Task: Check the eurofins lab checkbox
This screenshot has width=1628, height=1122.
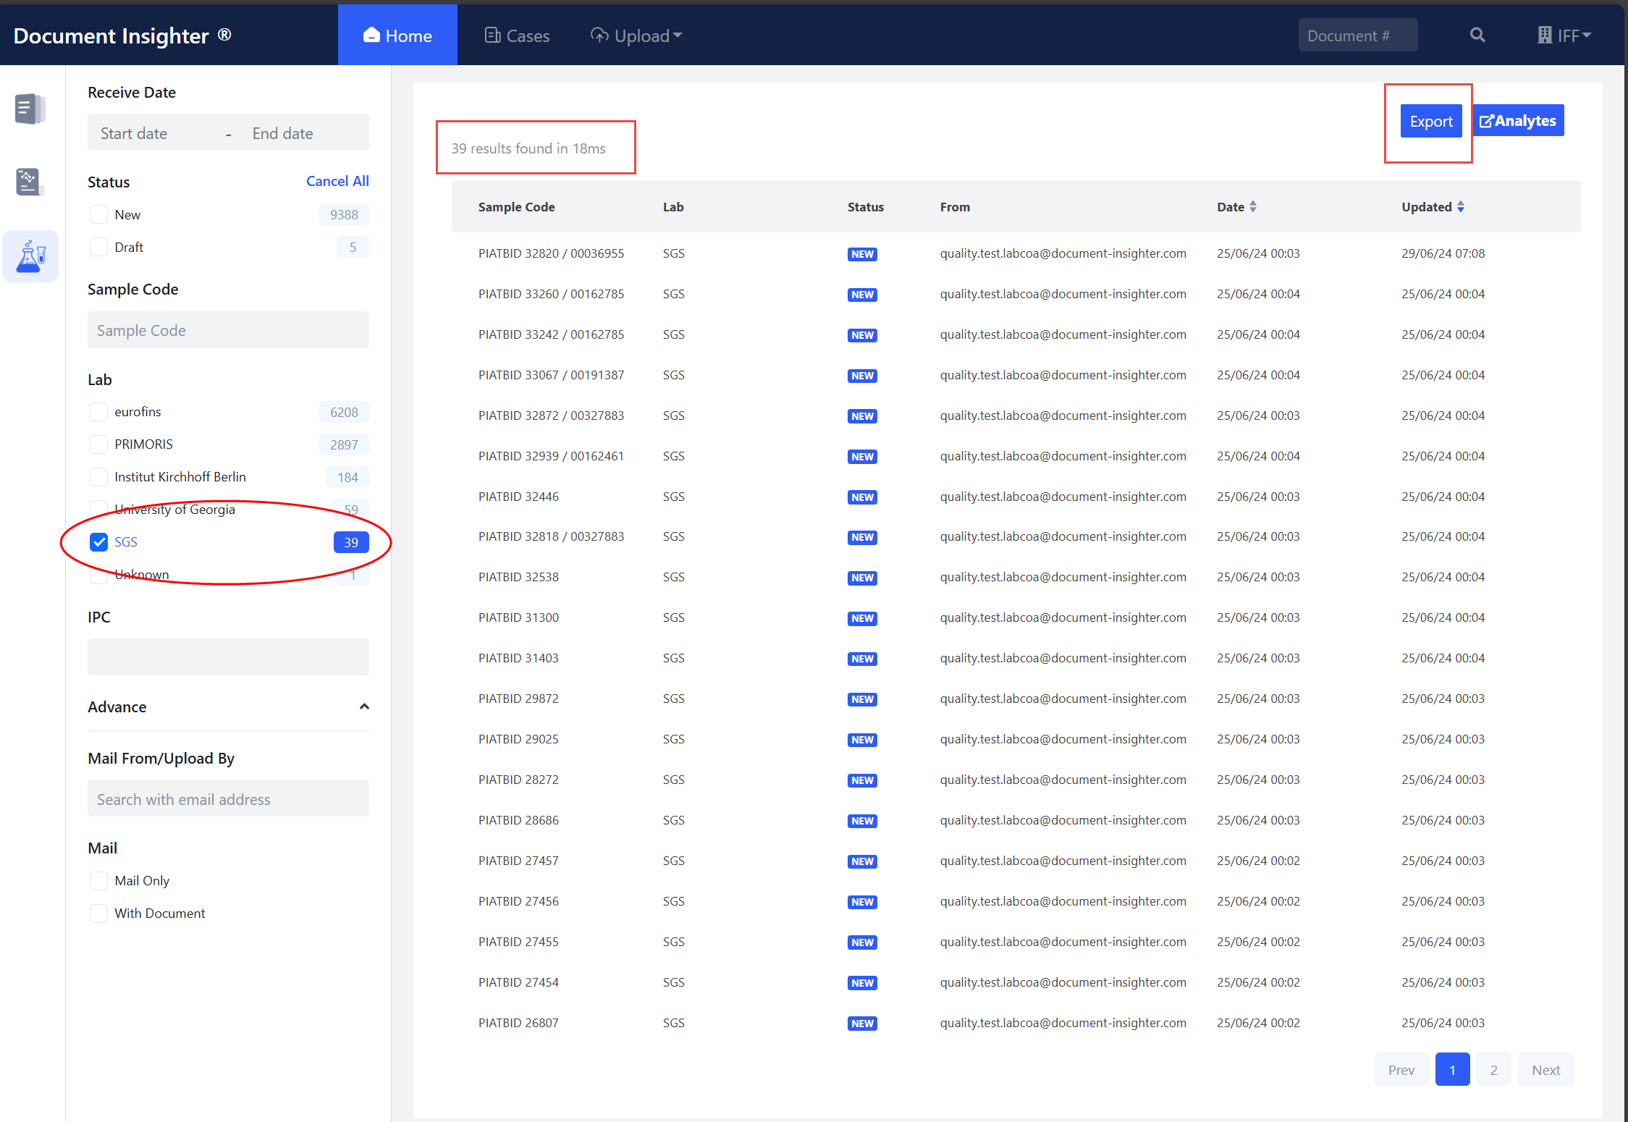Action: [98, 412]
